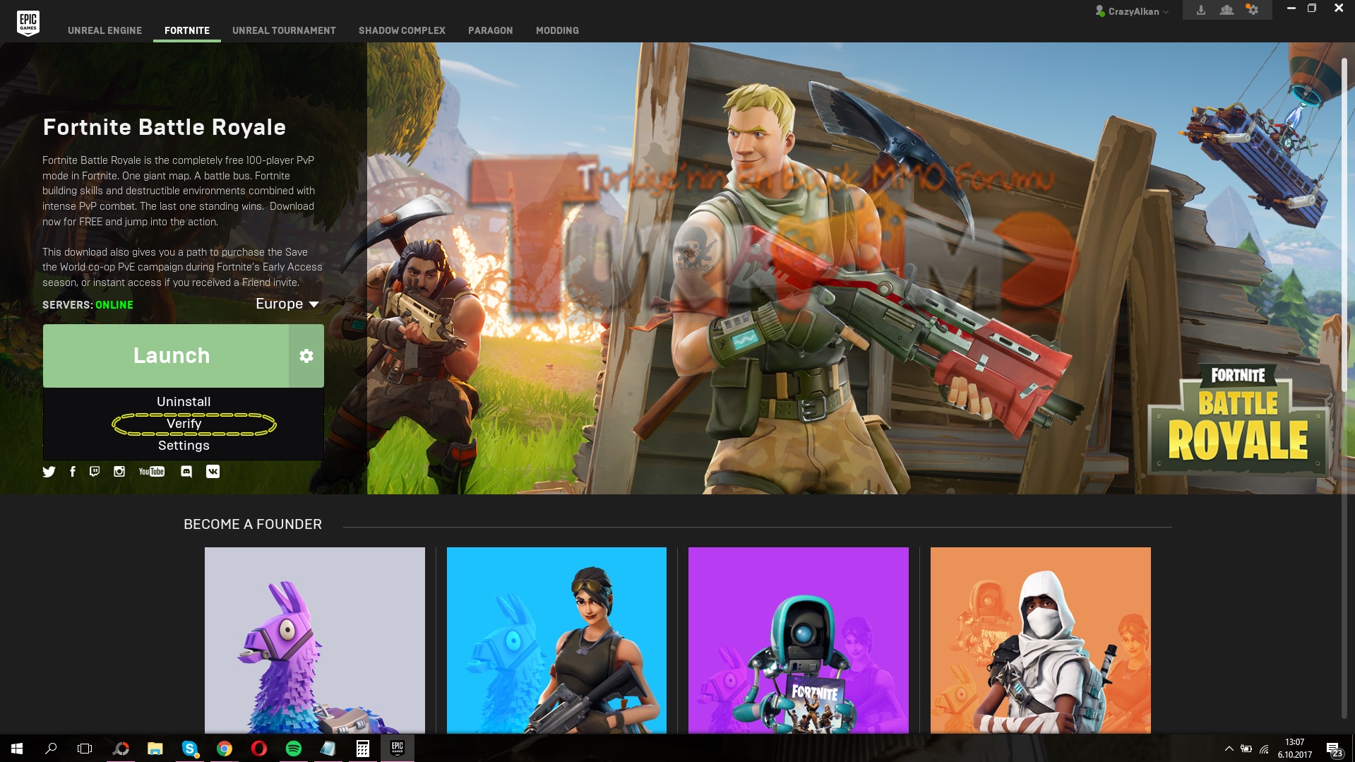The height and width of the screenshot is (762, 1355).
Task: Switch to the Unreal Tournament tab
Action: [x=284, y=30]
